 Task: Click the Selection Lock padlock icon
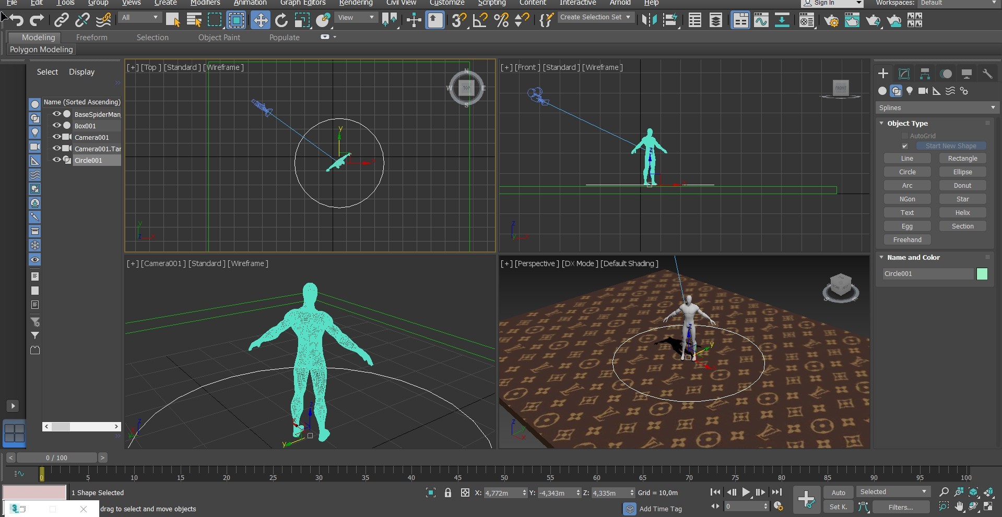click(x=447, y=492)
